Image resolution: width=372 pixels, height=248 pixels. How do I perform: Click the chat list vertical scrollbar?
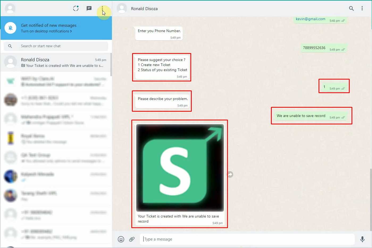tap(111, 64)
